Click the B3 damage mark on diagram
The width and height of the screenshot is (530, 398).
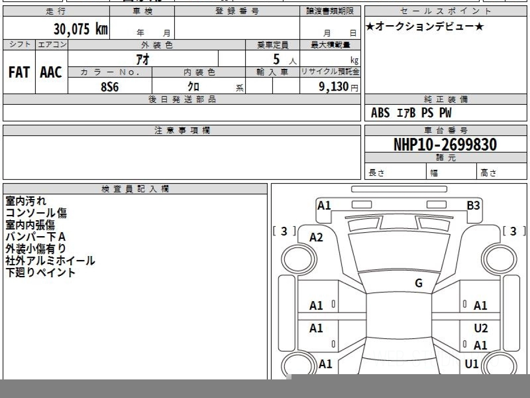click(473, 205)
